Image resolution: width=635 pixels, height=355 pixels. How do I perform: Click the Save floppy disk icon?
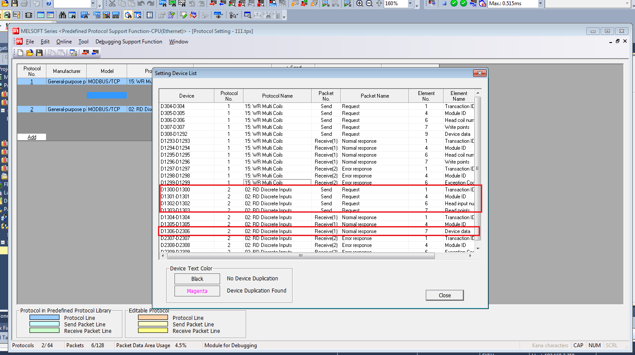[39, 53]
